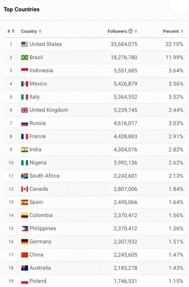This screenshot has height=287, width=189.
Task: Sort table by rank number arrows
Action: click(x=13, y=31)
